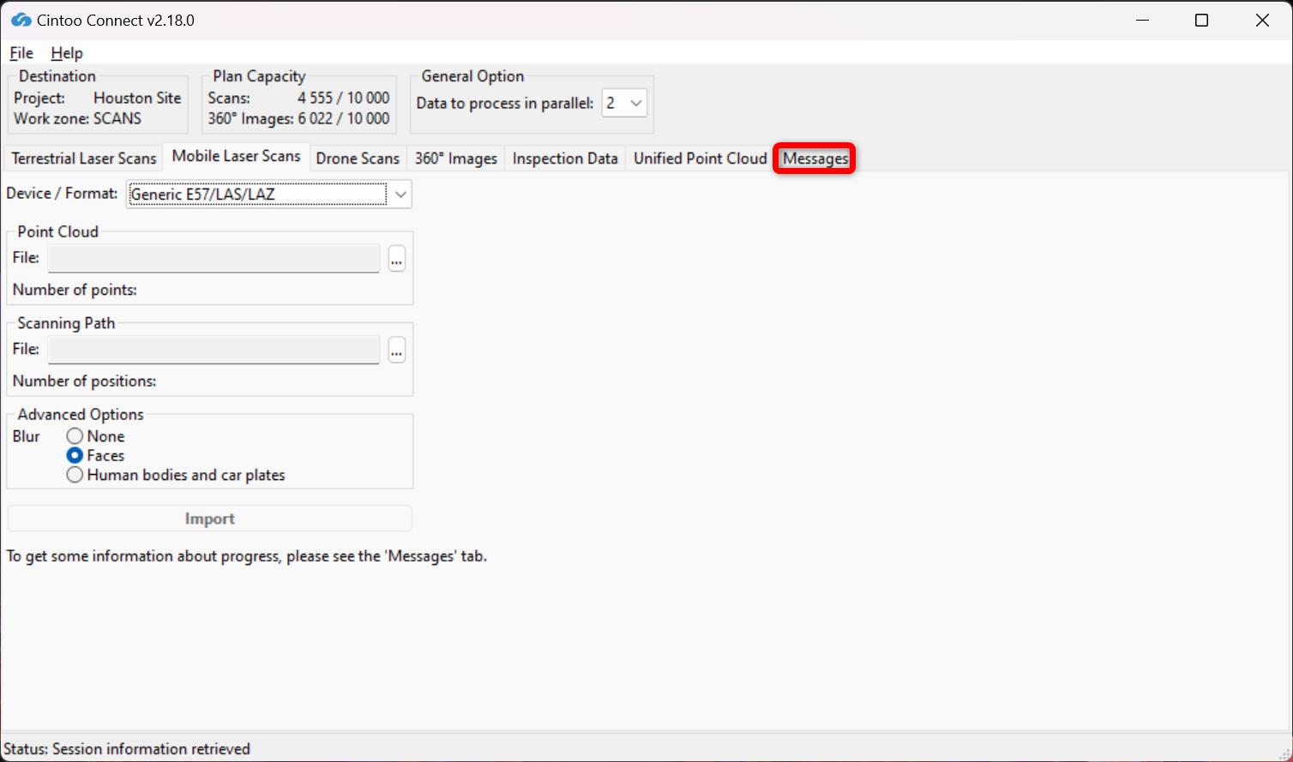
Task: Open the 360° Images tab
Action: (456, 159)
